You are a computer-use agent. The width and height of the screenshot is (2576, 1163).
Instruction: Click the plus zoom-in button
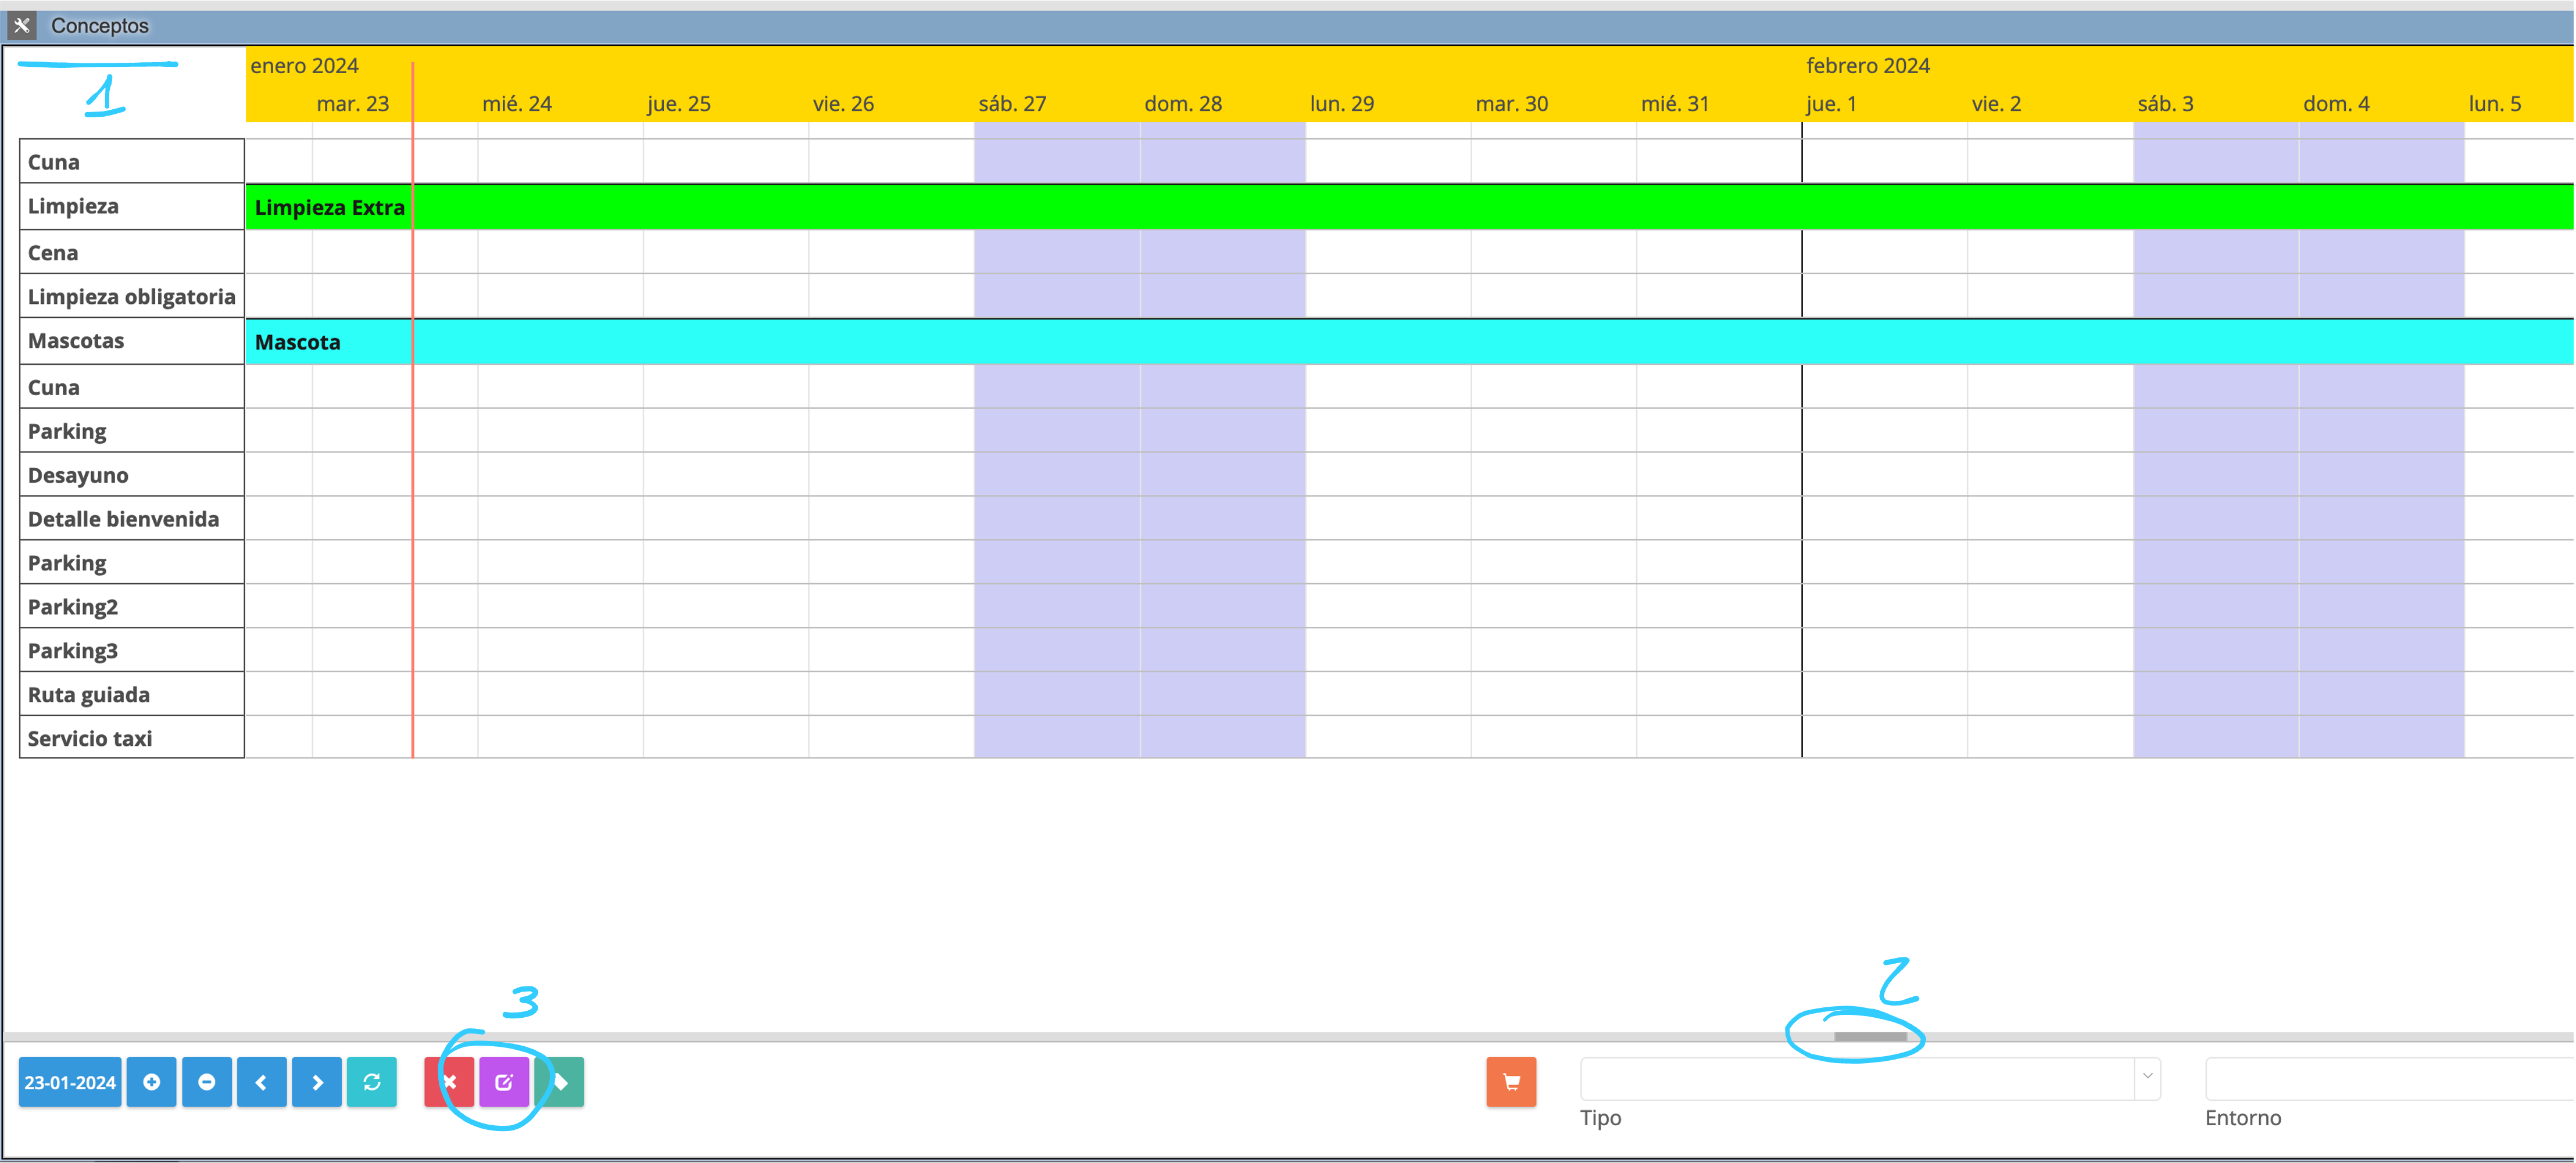pyautogui.click(x=151, y=1082)
